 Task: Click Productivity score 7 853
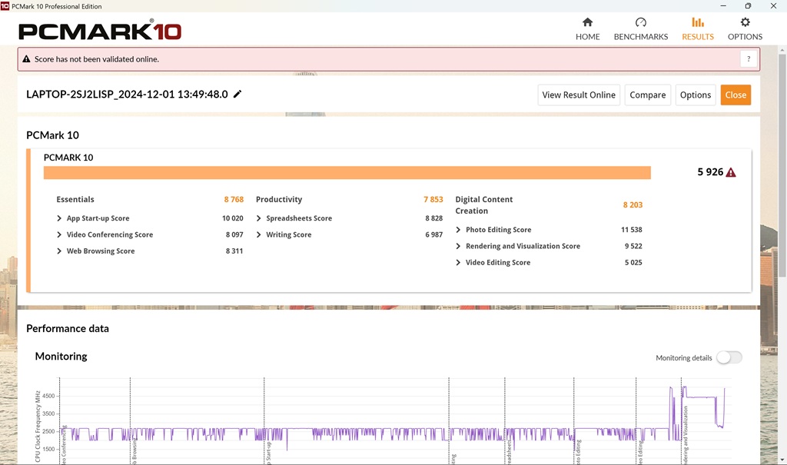point(433,199)
